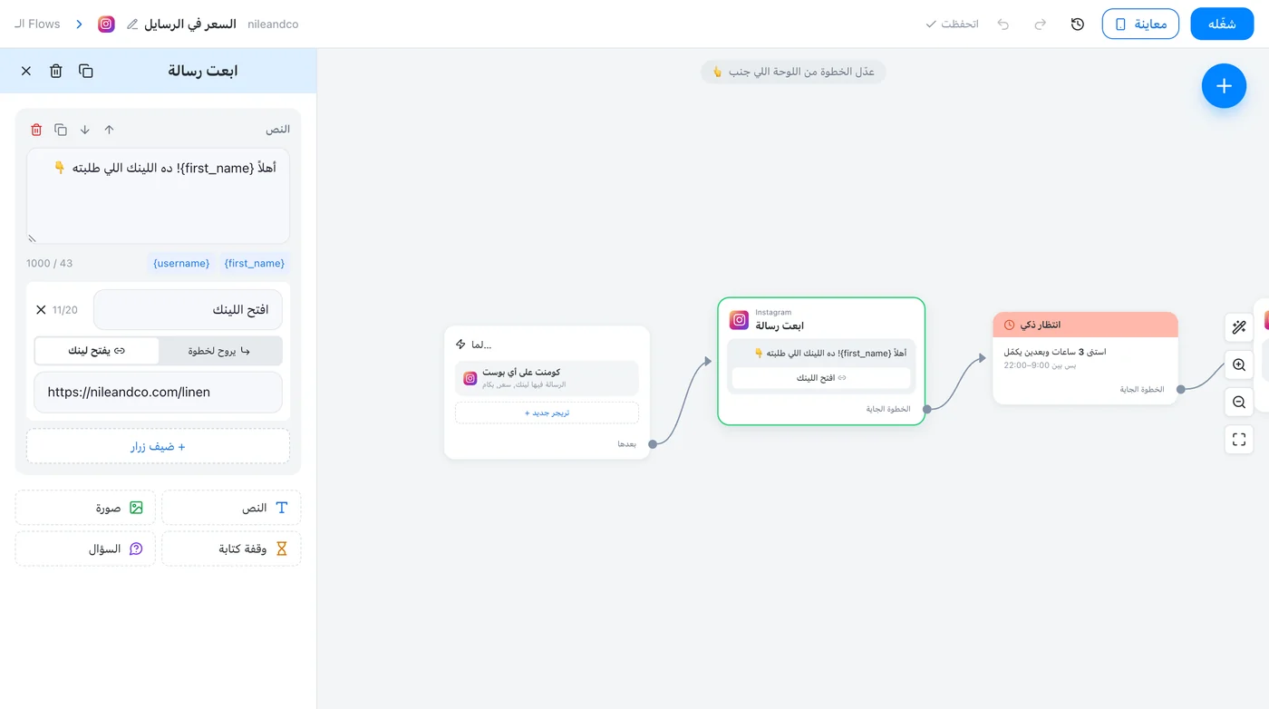Zoom in on the canvas
Screen dimensions: 1269x709
point(1239,364)
